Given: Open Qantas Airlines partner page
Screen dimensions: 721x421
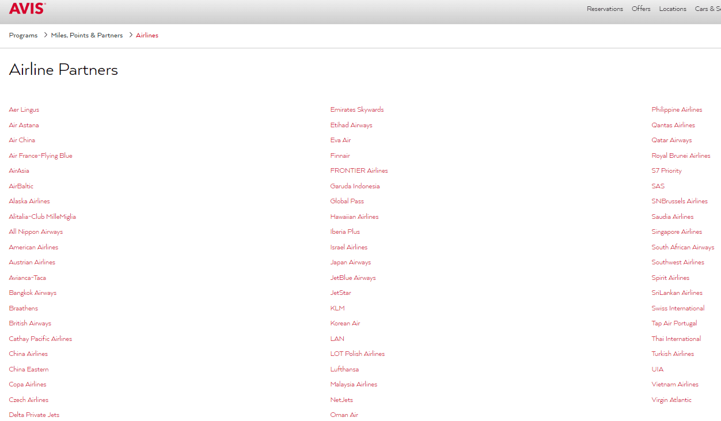Looking at the screenshot, I should pos(673,125).
